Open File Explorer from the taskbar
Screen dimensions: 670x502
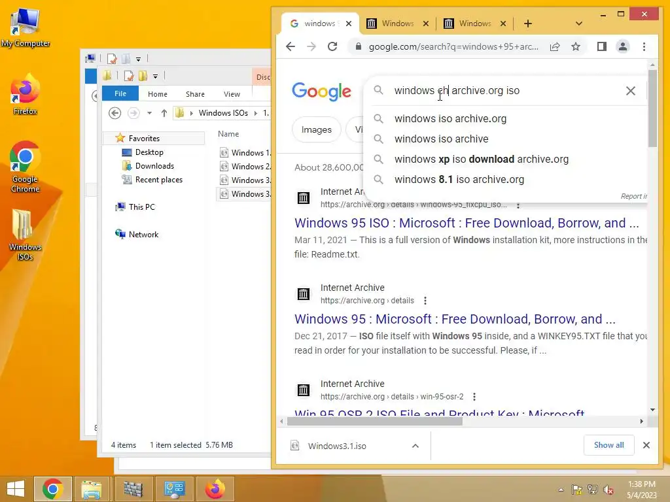[92, 489]
